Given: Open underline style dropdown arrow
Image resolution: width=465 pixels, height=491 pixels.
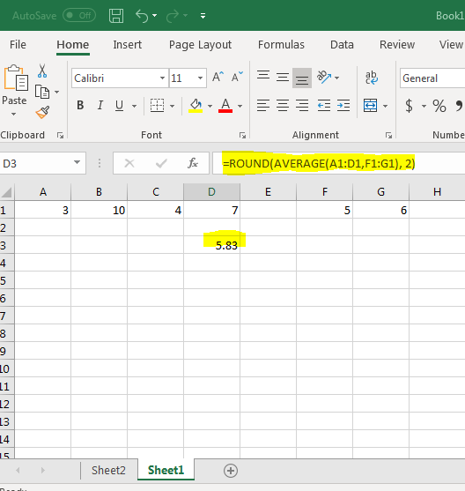Looking at the screenshot, I should pyautogui.click(x=134, y=106).
